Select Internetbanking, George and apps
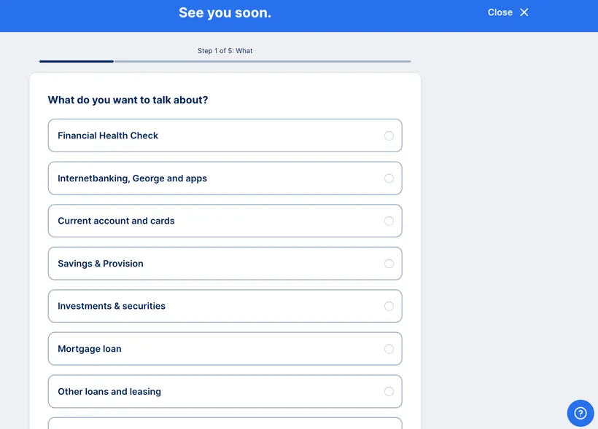This screenshot has width=598, height=429. point(389,178)
